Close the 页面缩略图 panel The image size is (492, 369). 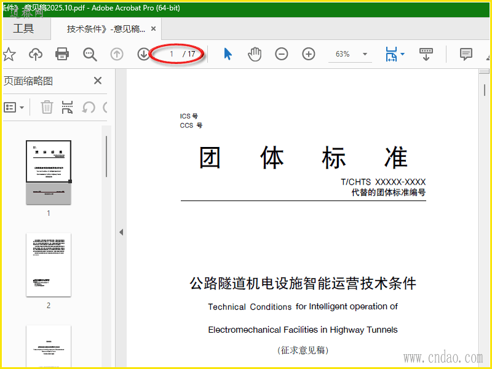tap(98, 81)
